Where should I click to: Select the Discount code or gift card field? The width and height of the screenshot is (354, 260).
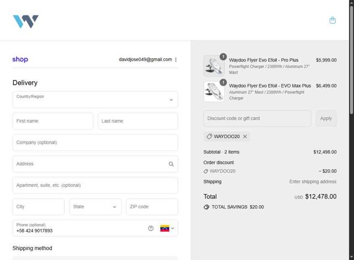[257, 118]
